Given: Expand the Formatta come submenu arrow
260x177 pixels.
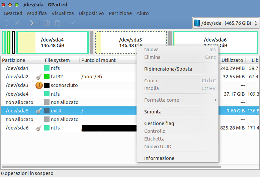Looking at the screenshot, I should point(216,100).
